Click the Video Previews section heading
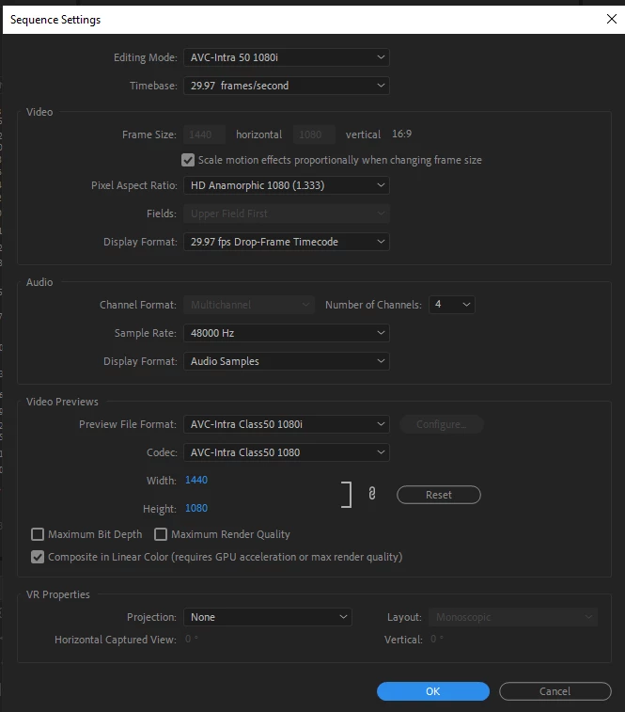Image resolution: width=625 pixels, height=712 pixels. coord(62,402)
